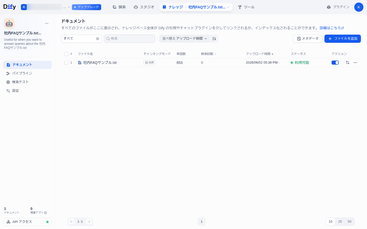Image resolution: width=367 pixels, height=229 pixels.
Task: Click the 関連アプリ info icon
Action: (45, 213)
